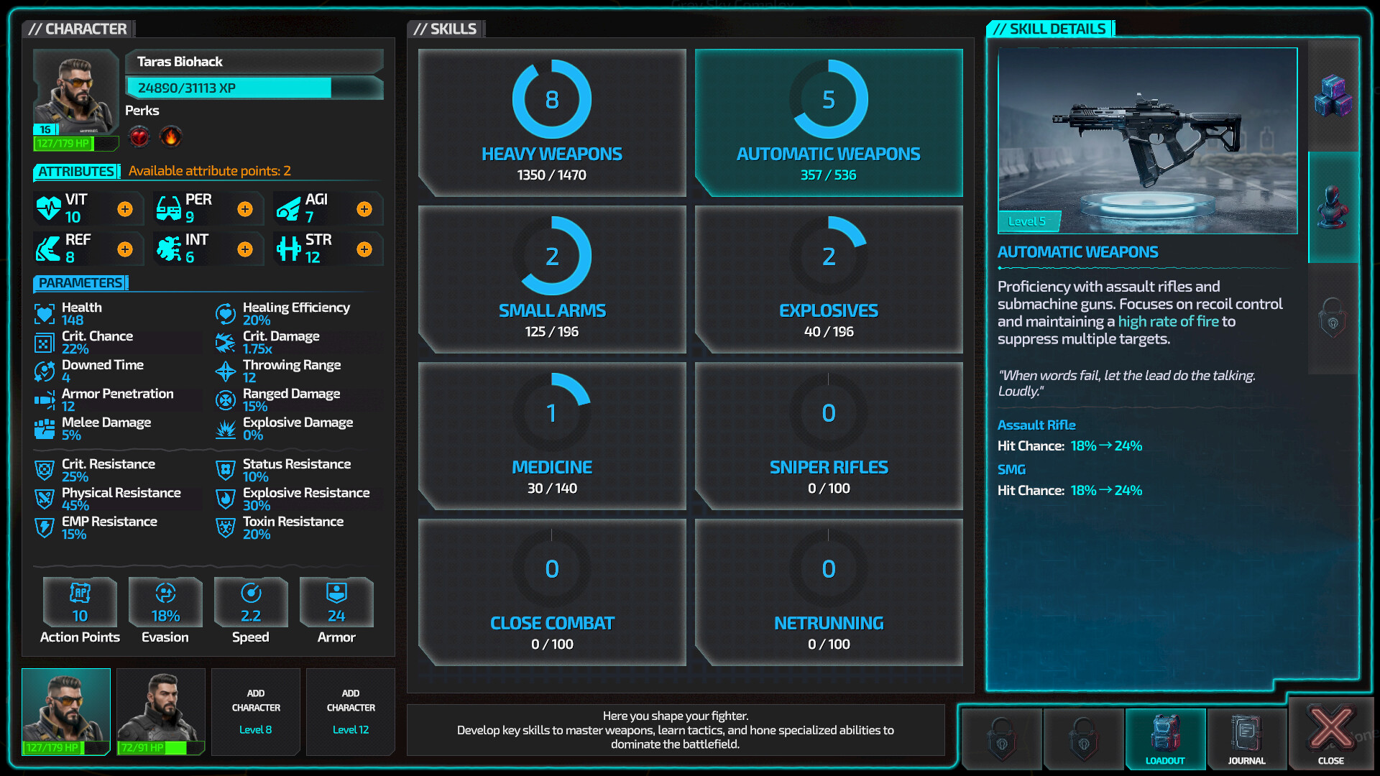Click the Downed Time icon
Viewport: 1380px width, 776px height.
point(45,371)
